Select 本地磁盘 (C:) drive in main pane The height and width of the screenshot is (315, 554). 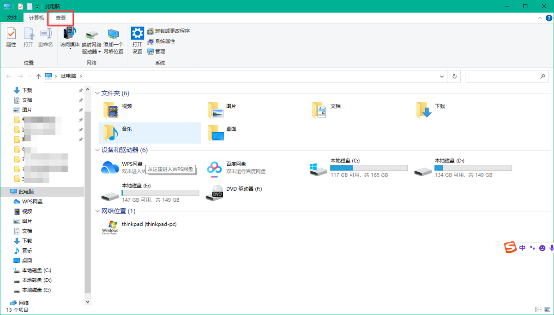point(319,168)
